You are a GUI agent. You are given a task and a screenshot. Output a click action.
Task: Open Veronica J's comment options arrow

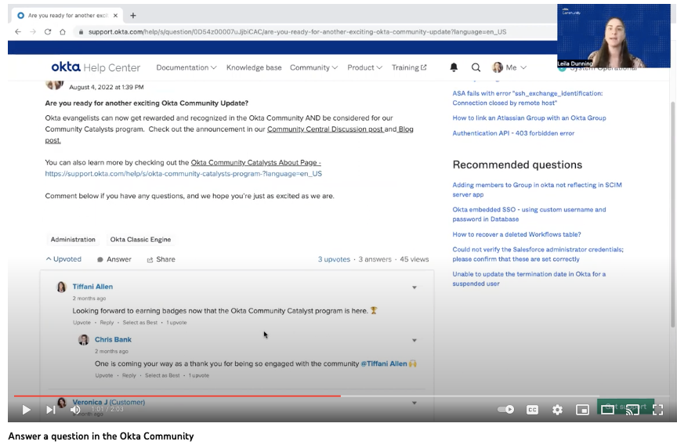click(x=414, y=403)
